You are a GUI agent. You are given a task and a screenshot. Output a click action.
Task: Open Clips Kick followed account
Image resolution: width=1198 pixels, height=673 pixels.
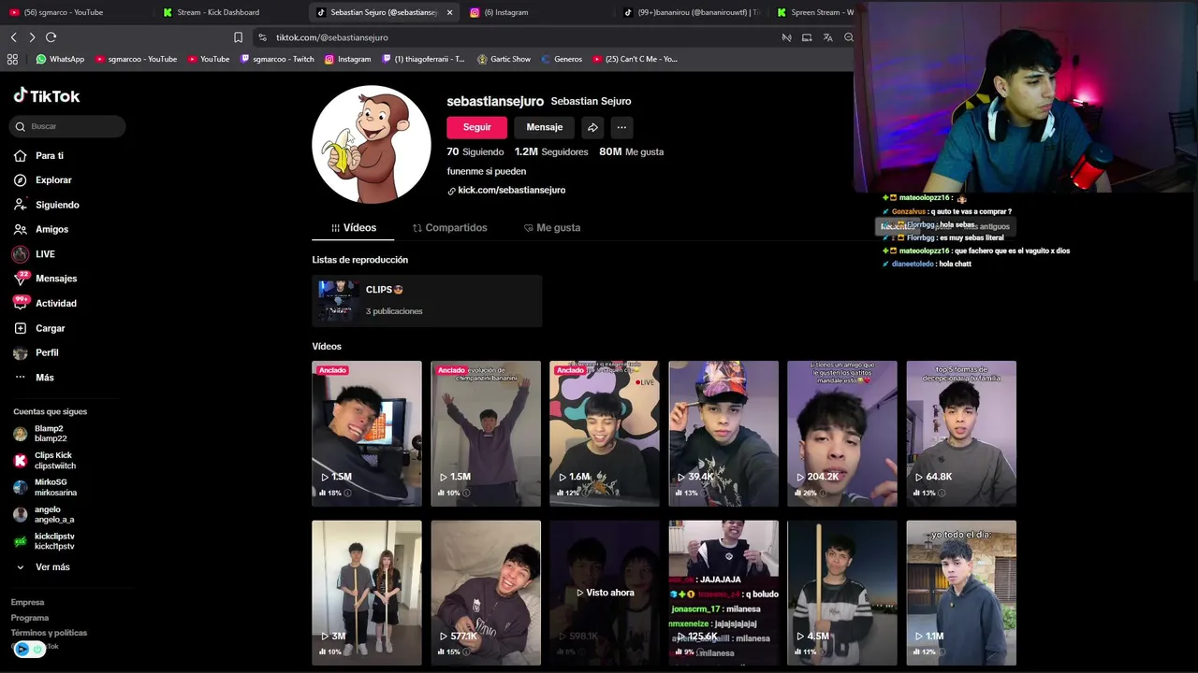(43, 461)
